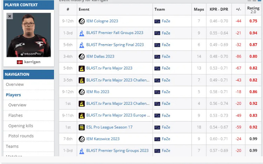
Task: Sort by Rating 2.0 header
Action: click(x=253, y=10)
